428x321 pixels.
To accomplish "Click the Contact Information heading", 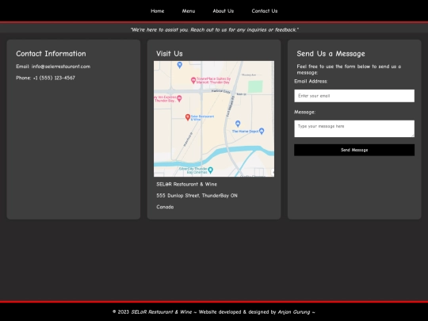I will tap(51, 54).
